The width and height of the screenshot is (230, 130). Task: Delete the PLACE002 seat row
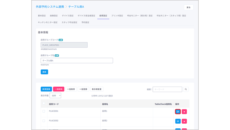point(184,121)
